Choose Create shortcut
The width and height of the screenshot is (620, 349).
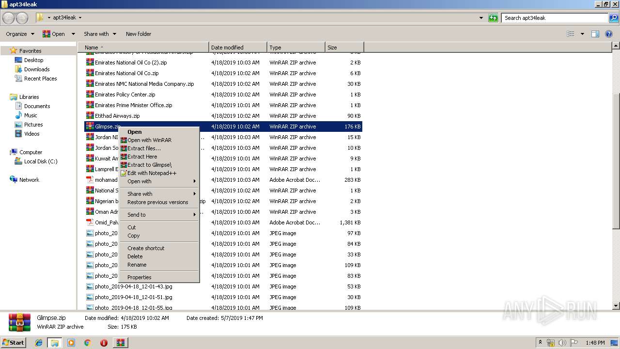(159, 248)
